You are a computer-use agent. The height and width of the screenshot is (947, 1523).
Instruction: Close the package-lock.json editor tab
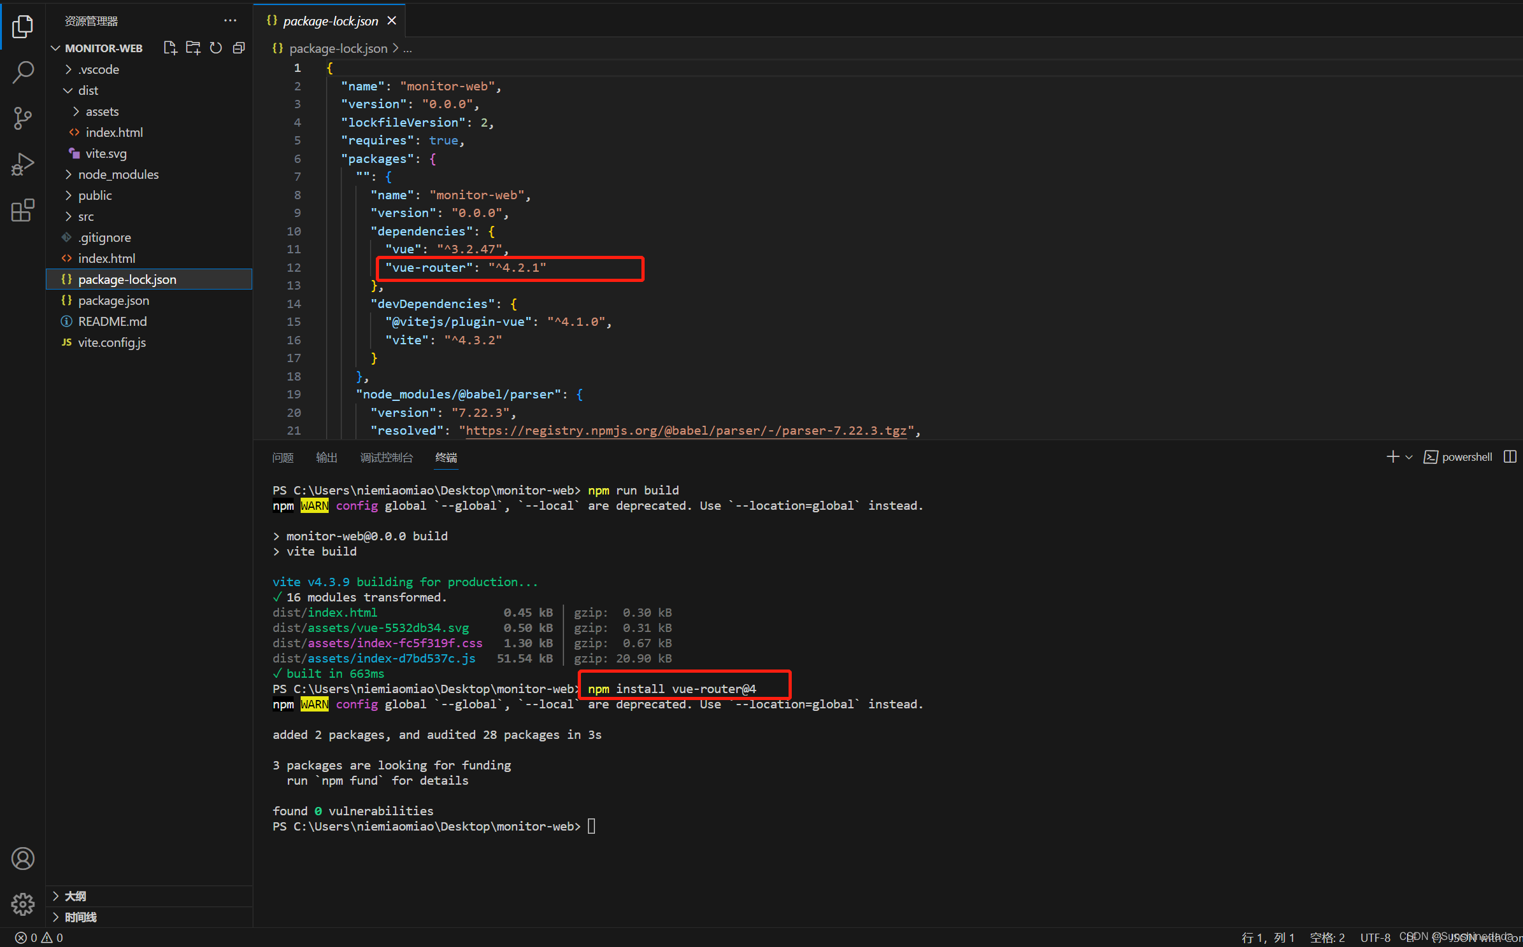tap(392, 21)
